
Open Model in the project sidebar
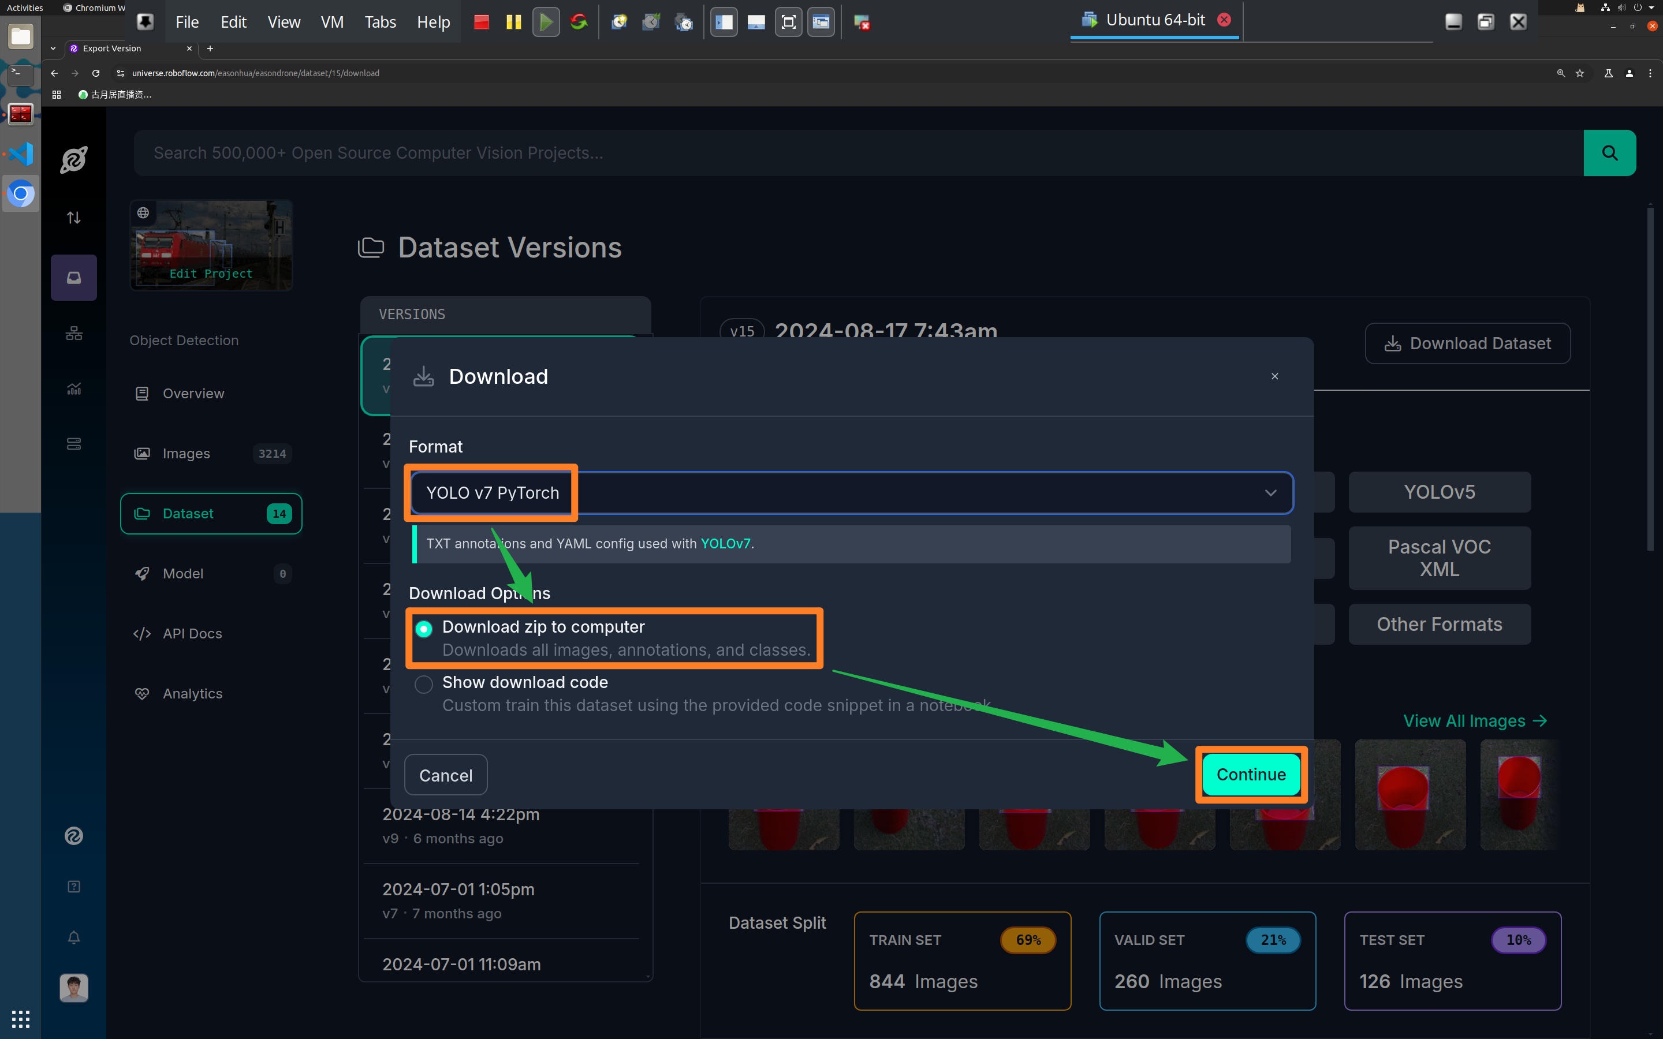211,574
